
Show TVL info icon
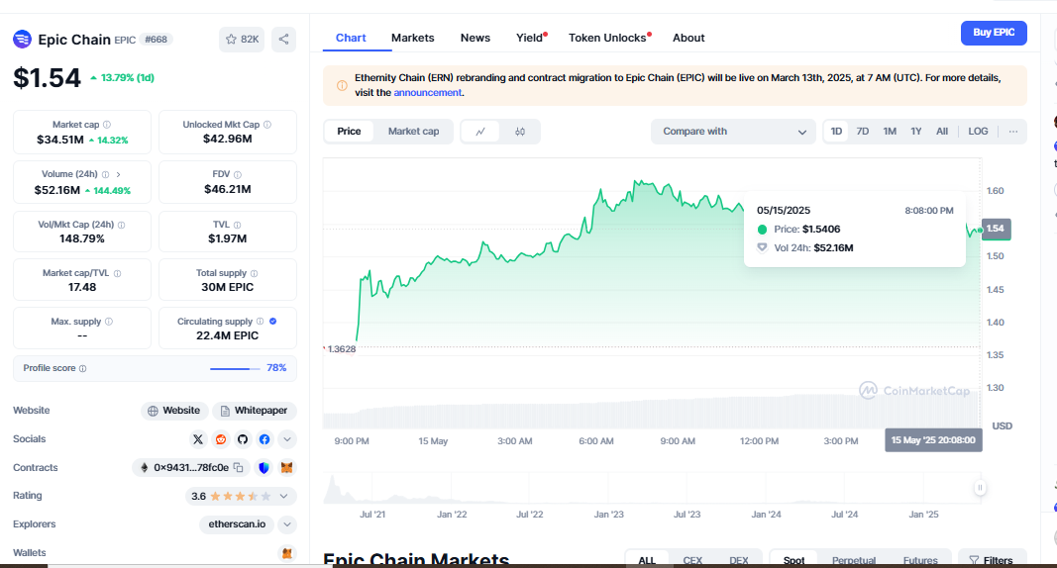click(x=238, y=225)
